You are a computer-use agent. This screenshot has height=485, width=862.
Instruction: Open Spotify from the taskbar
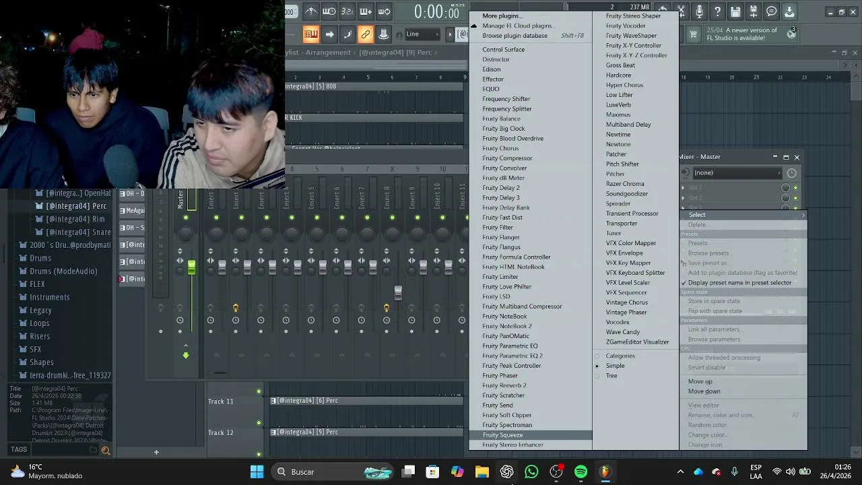tap(581, 472)
